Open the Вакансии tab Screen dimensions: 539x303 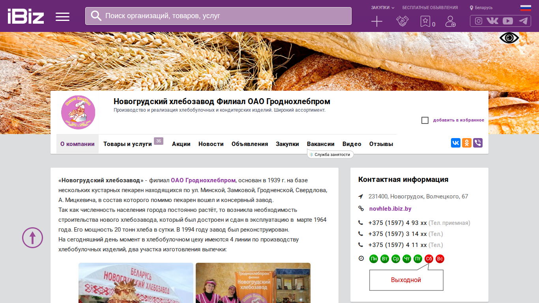pos(321,144)
